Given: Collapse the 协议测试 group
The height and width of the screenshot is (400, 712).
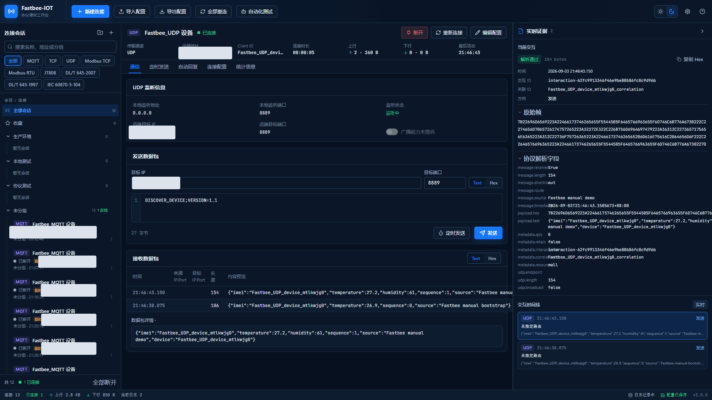Looking at the screenshot, I should click(8, 186).
